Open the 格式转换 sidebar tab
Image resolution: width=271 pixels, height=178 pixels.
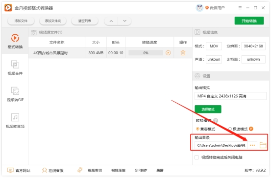15,41
